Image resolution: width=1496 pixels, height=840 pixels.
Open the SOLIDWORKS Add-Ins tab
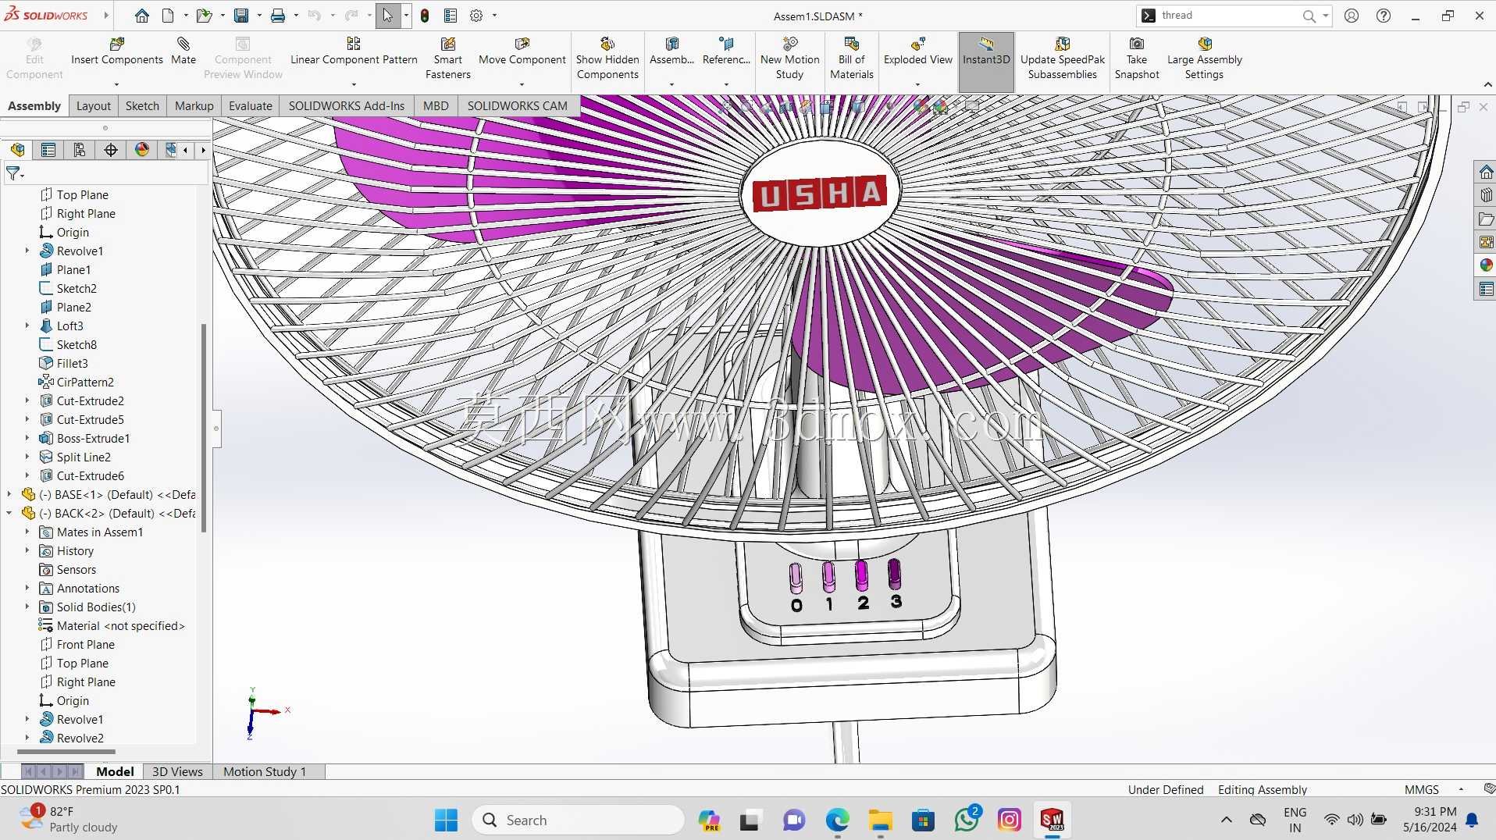tap(347, 105)
